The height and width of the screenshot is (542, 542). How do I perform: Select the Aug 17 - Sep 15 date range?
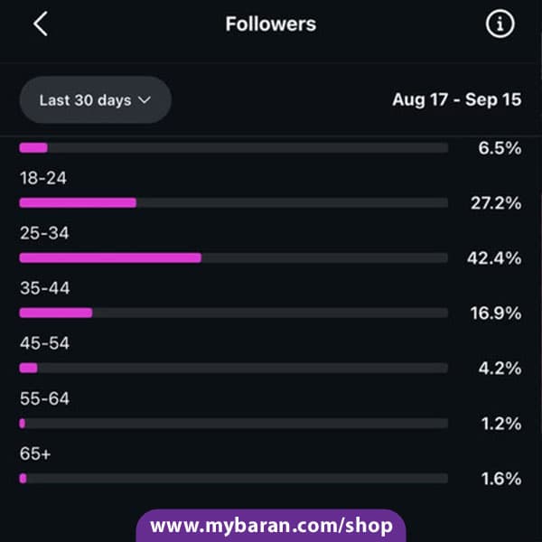pos(456,99)
